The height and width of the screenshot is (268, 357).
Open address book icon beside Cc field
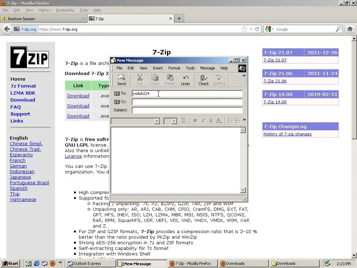pos(117,102)
